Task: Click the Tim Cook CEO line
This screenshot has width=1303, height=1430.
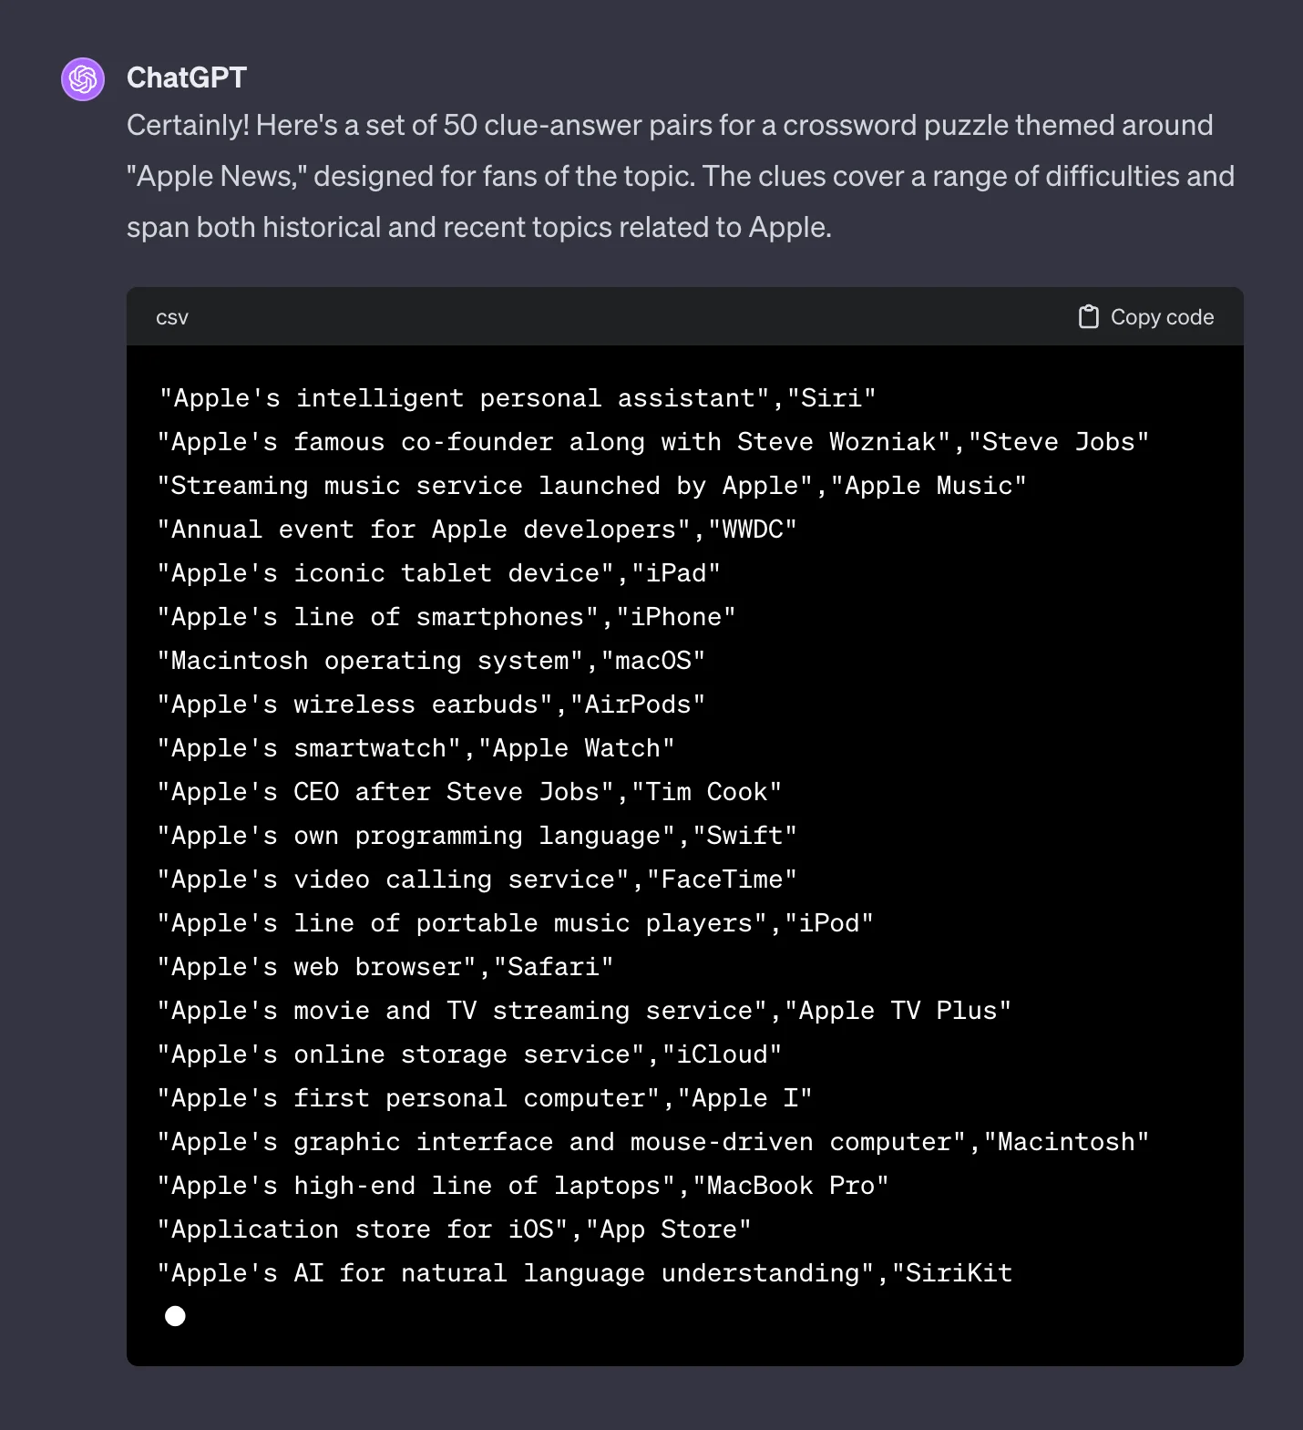Action: pyautogui.click(x=470, y=792)
